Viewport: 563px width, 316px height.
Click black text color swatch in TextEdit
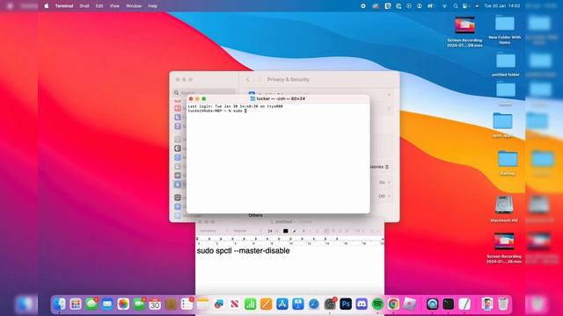(285, 231)
